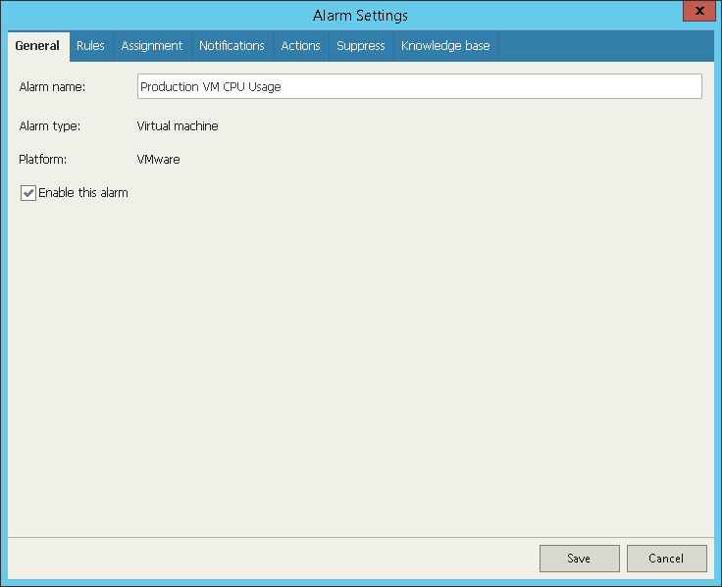Close the Alarm Settings window

699,11
